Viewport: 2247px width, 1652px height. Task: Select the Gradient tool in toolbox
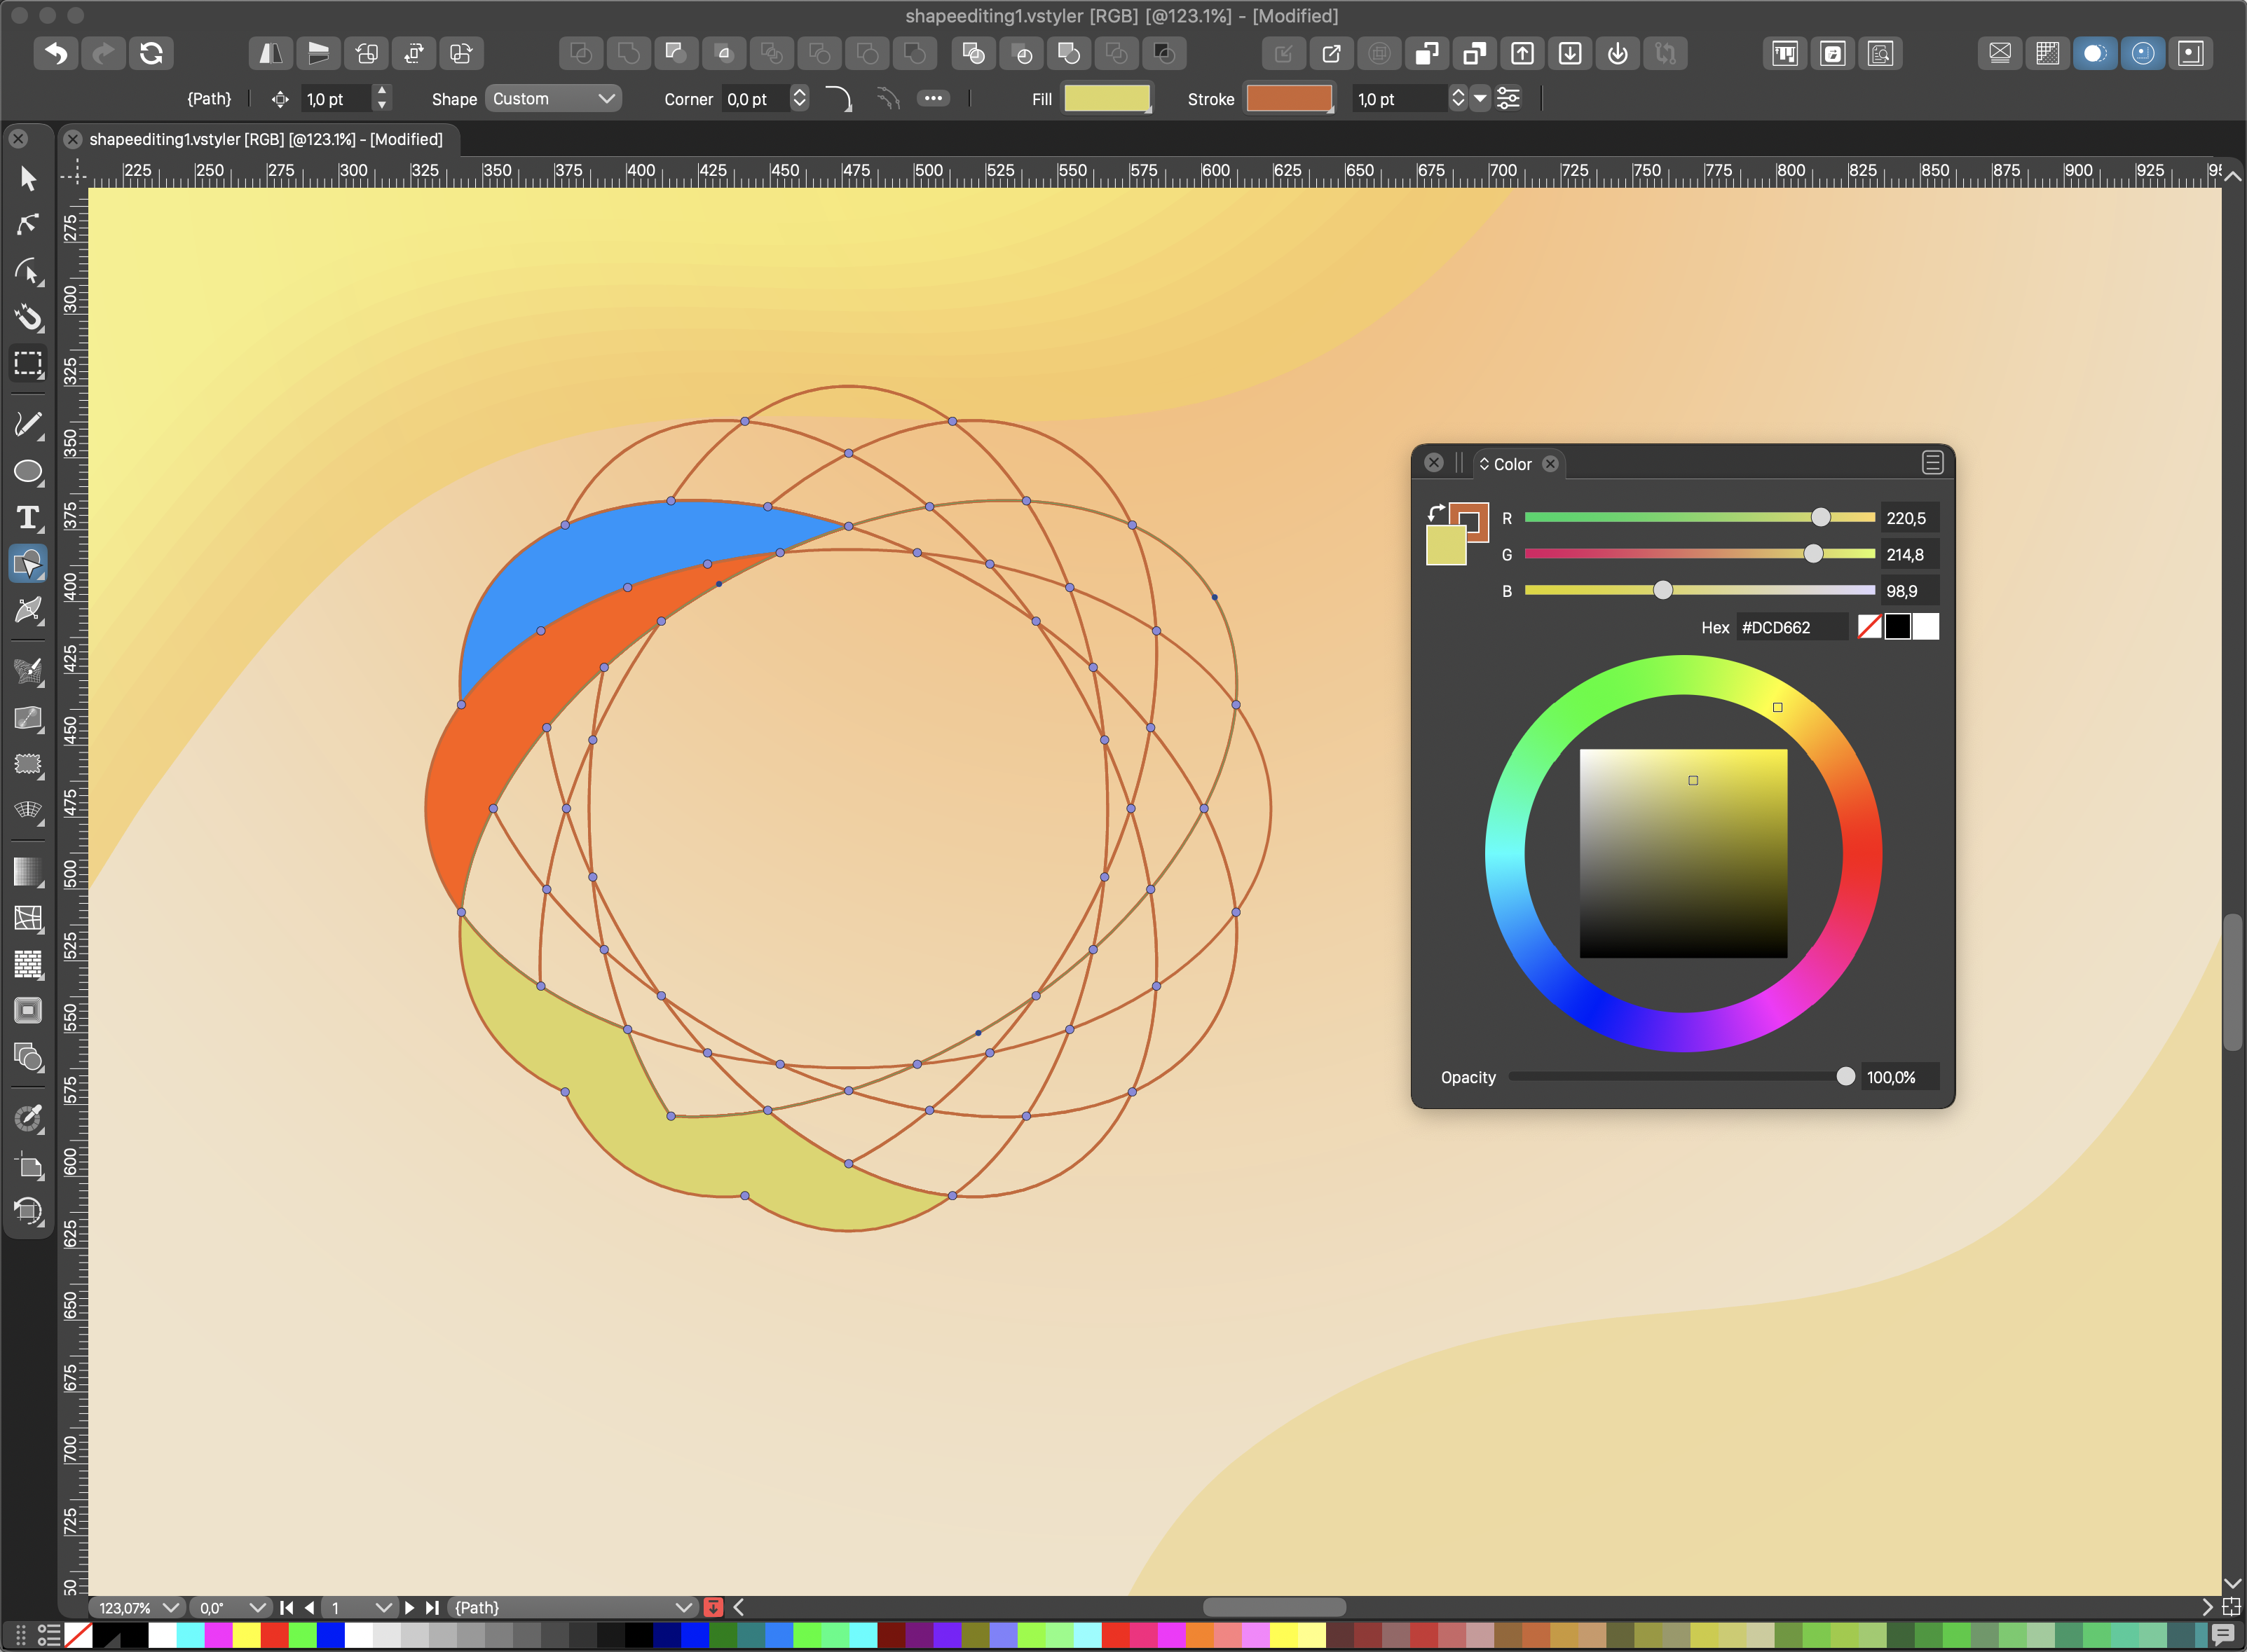click(28, 872)
